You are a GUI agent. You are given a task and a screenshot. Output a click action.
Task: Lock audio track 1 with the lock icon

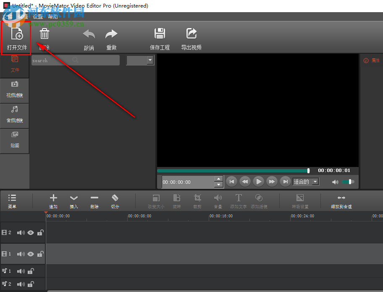(x=31, y=271)
